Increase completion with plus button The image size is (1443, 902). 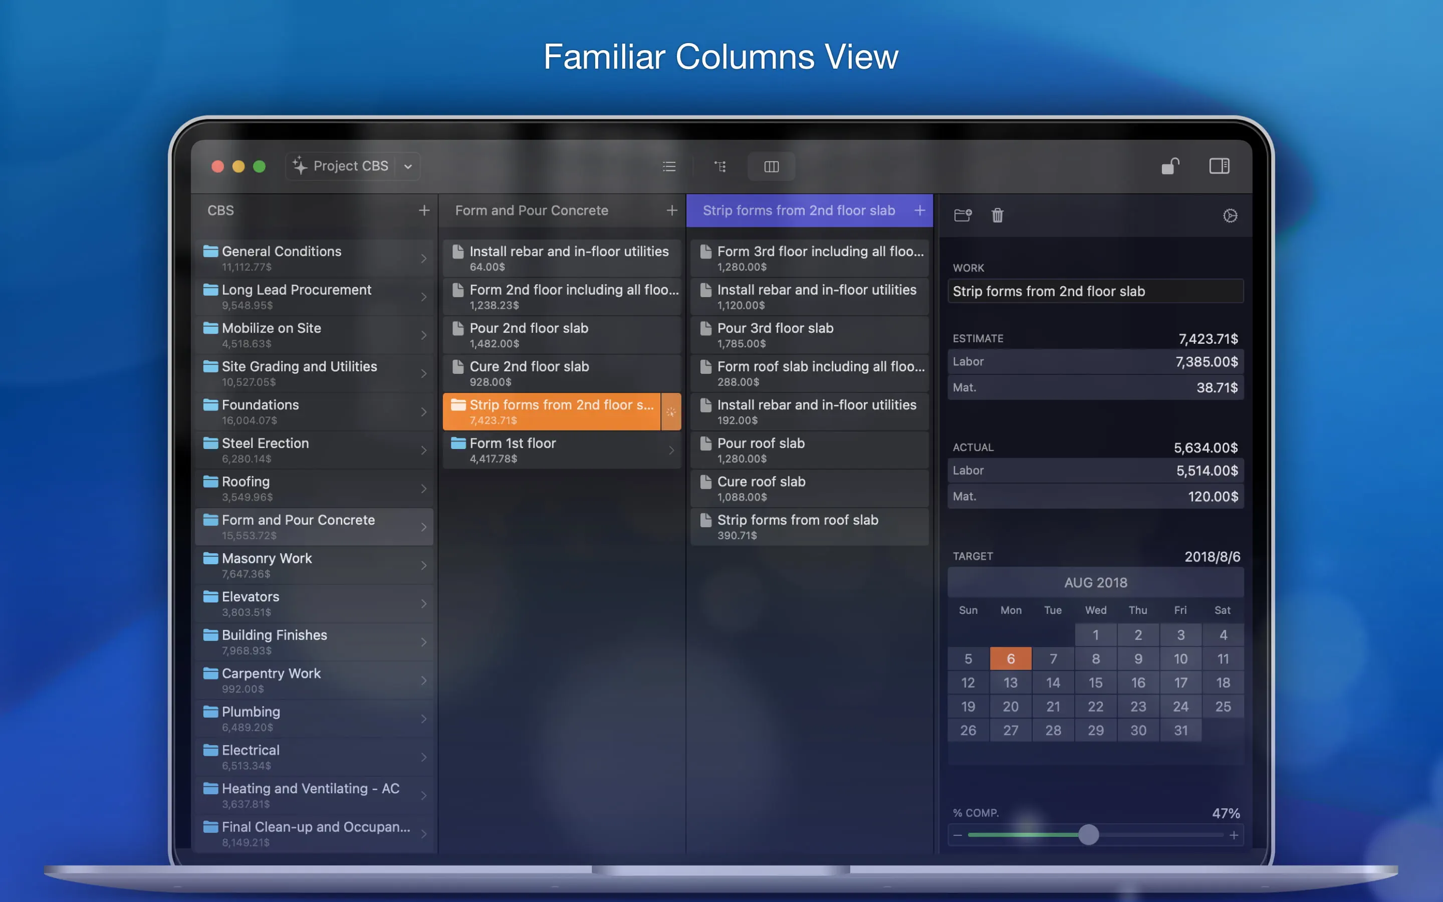click(x=1234, y=835)
